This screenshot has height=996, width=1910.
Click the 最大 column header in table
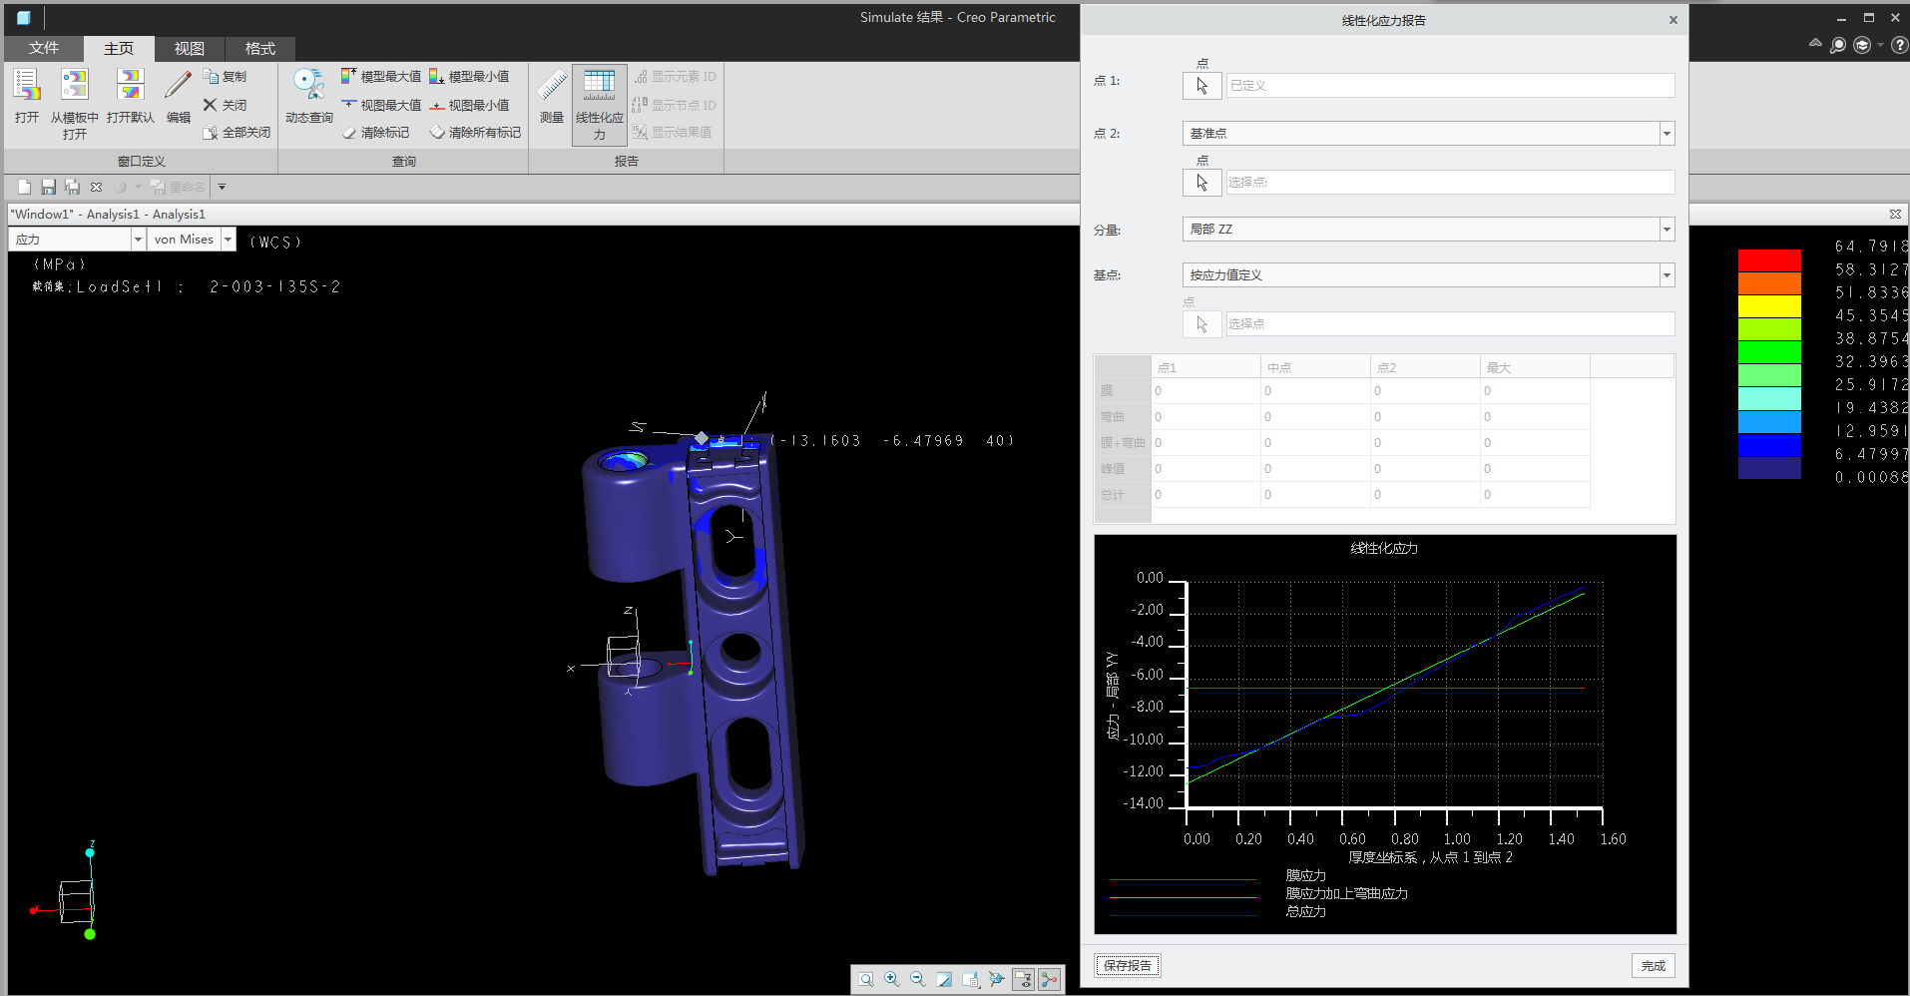(1535, 367)
